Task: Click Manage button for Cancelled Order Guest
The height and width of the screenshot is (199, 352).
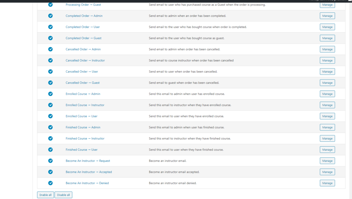Action: point(327,83)
